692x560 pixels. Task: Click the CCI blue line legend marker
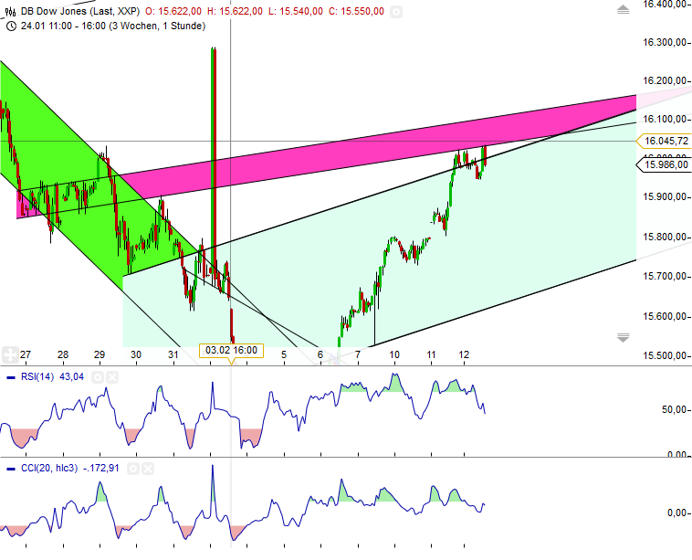coord(12,469)
